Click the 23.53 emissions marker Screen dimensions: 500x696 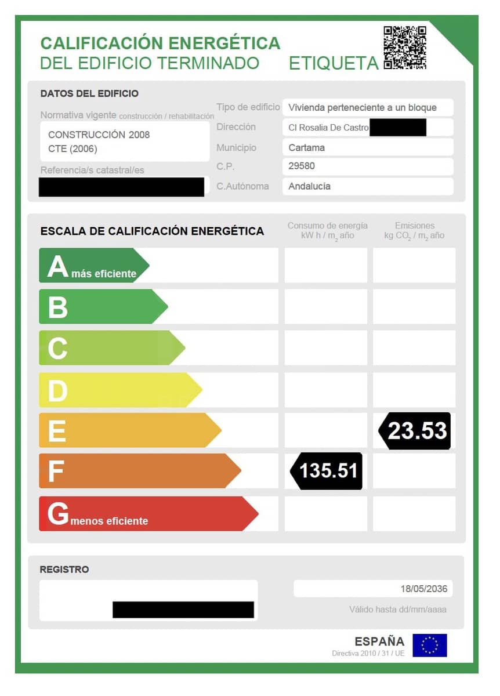(x=414, y=431)
